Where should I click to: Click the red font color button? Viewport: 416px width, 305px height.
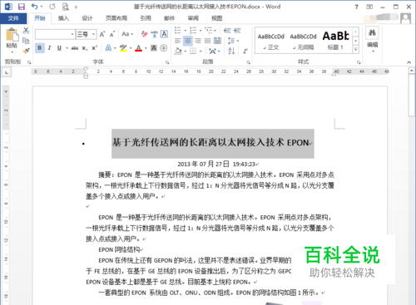coord(139,48)
